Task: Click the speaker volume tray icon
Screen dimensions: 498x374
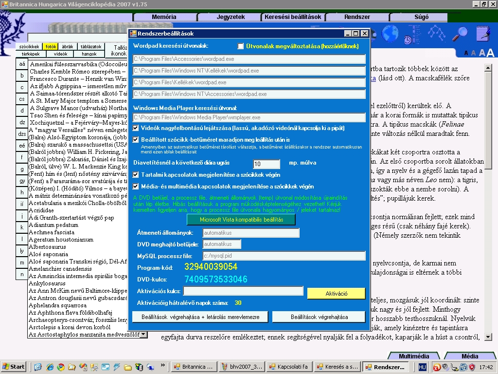Action: (x=445, y=367)
